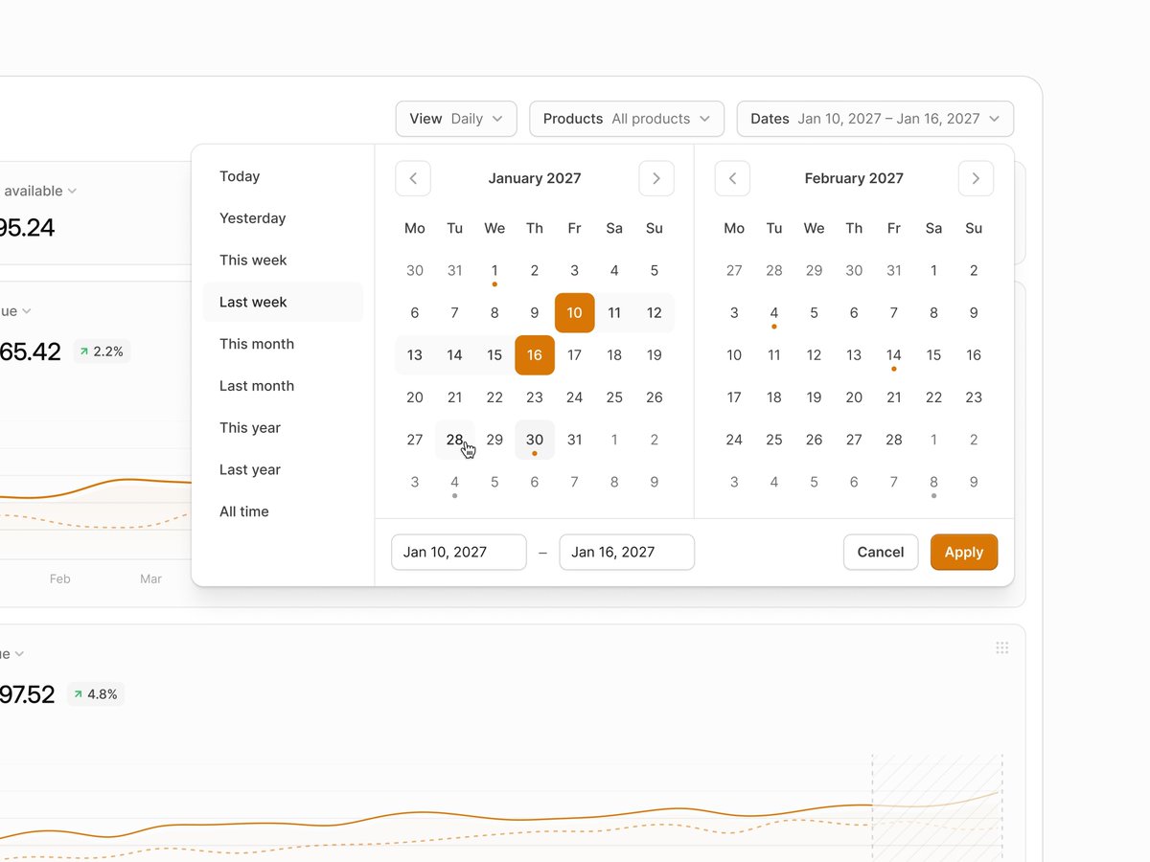Open the grid drag handle on lower card
Image resolution: width=1150 pixels, height=862 pixels.
click(x=1002, y=647)
